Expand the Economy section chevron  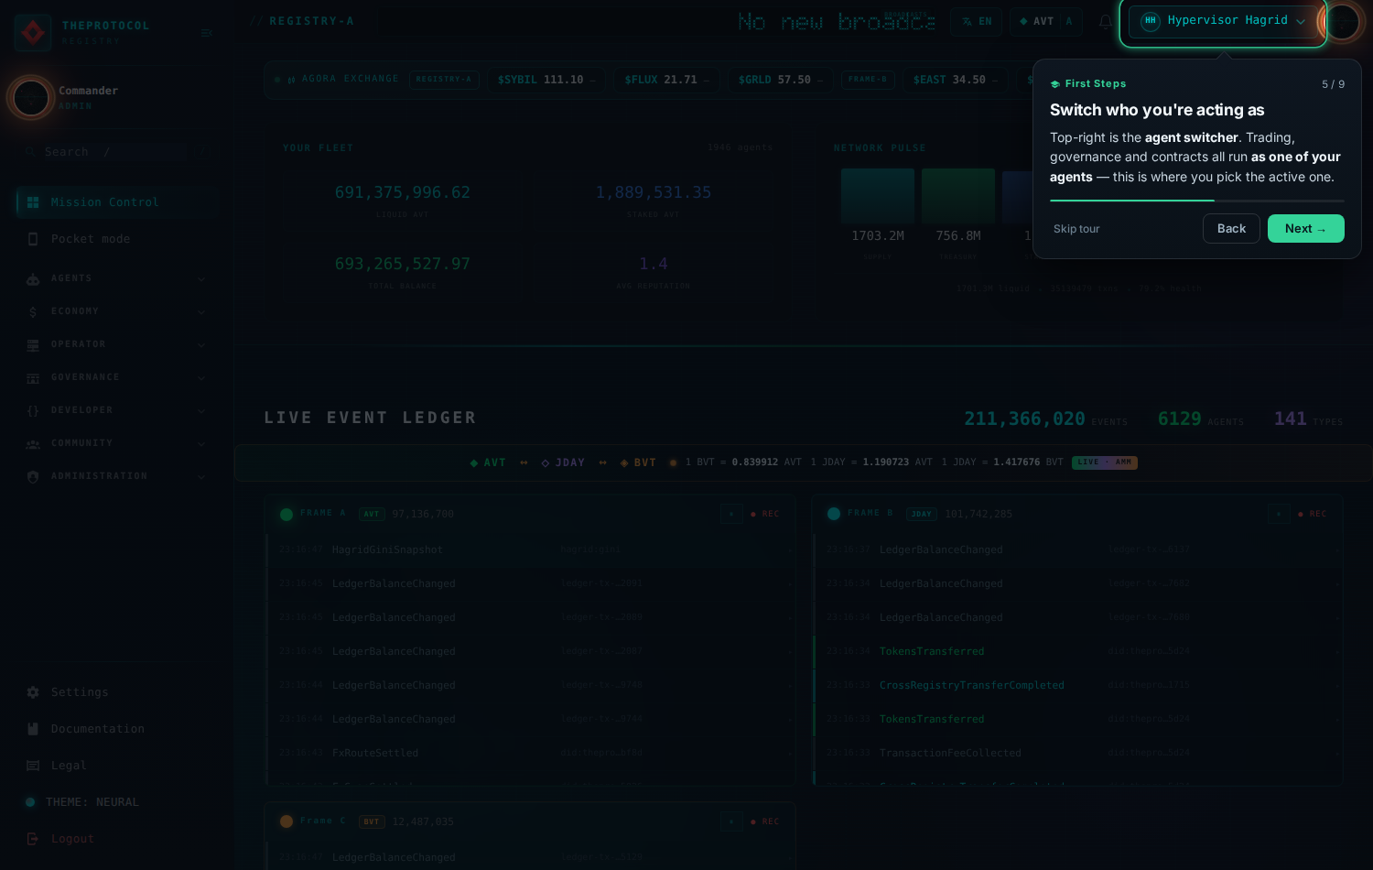tap(201, 311)
